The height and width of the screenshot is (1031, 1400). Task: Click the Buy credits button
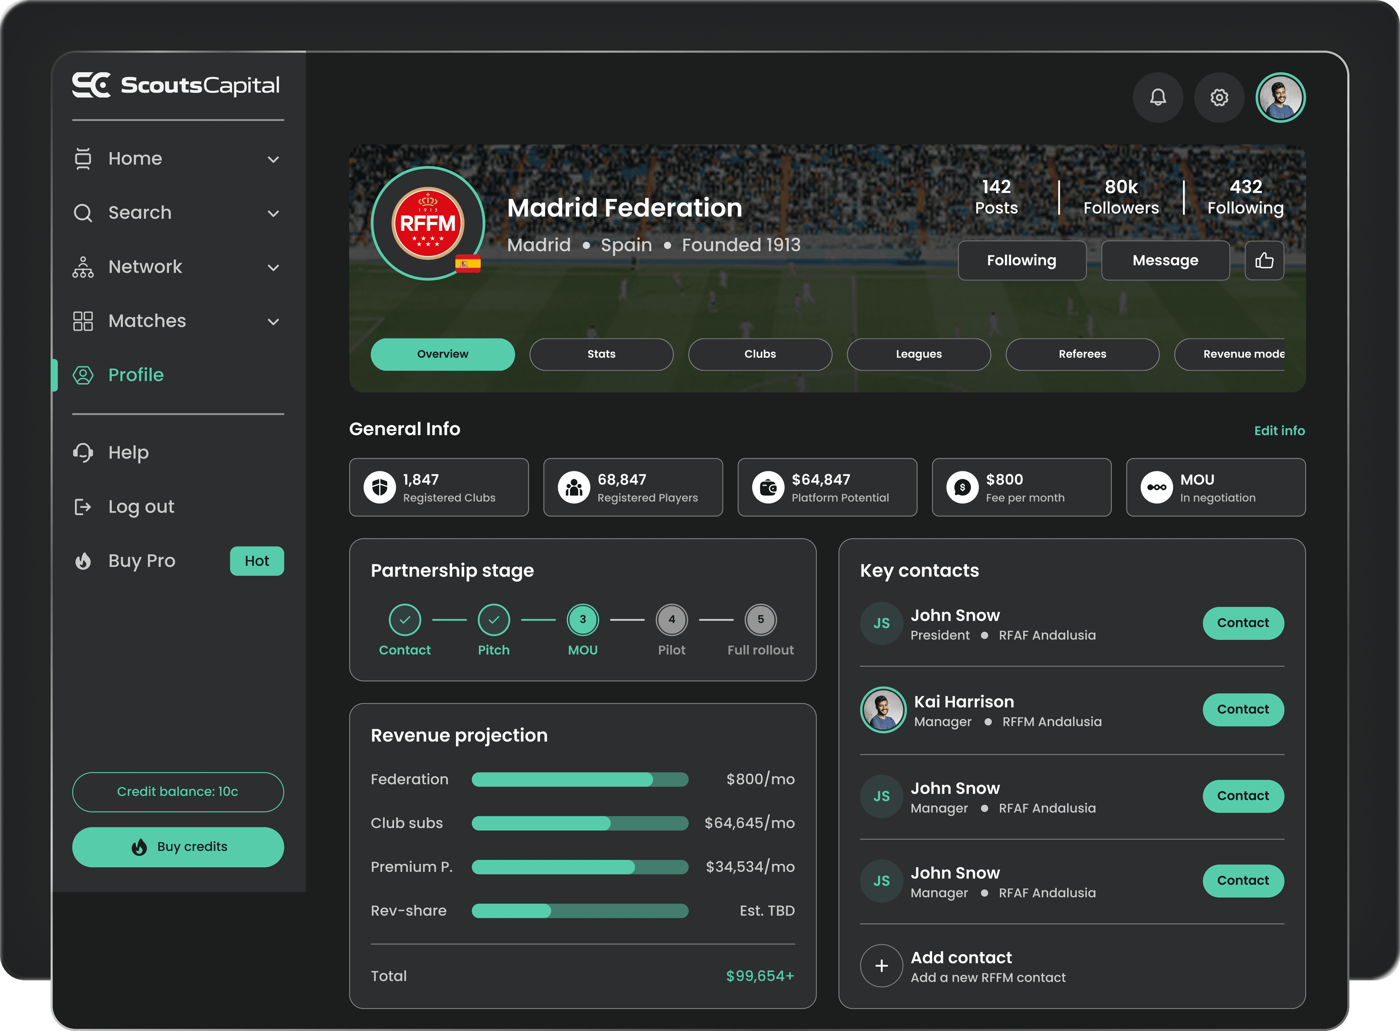(x=178, y=847)
